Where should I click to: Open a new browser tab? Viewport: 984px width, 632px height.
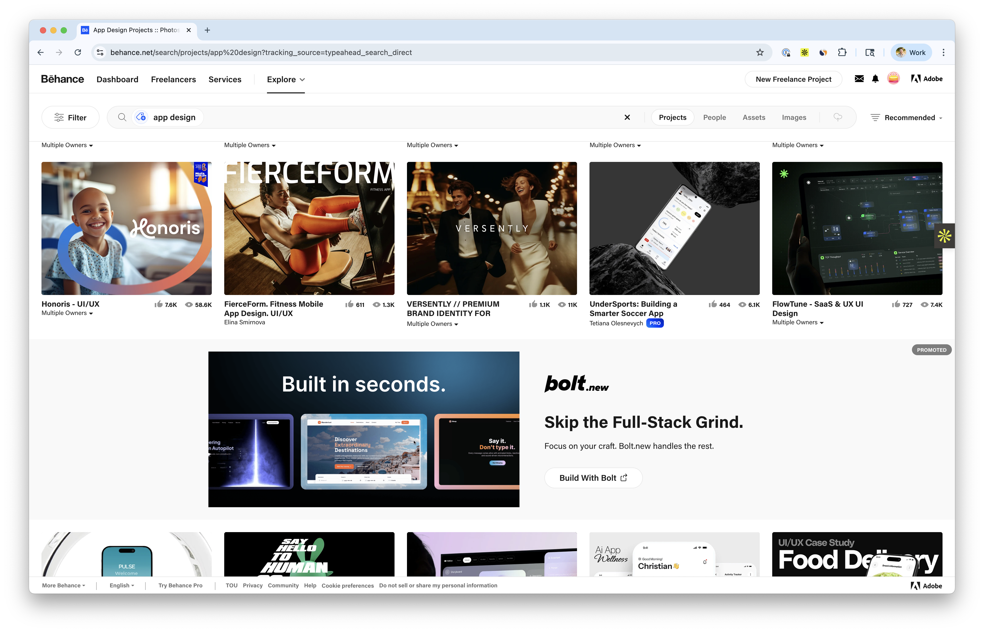(x=207, y=30)
